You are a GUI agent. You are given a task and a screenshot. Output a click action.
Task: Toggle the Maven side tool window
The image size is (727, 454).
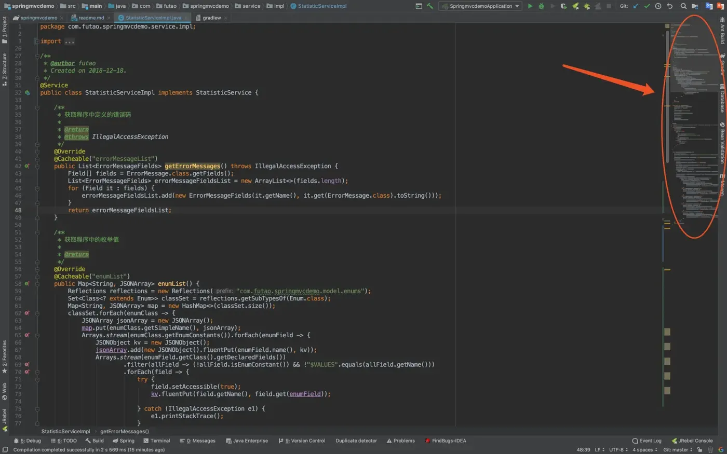click(722, 184)
